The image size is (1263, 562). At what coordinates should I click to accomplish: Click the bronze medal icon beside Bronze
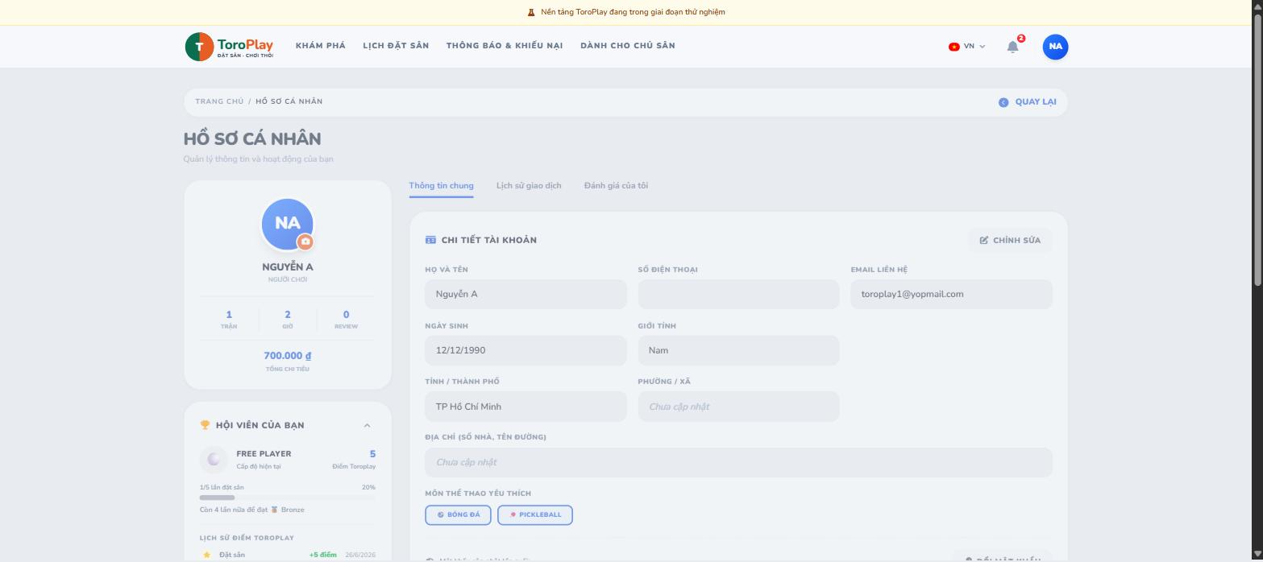[274, 510]
